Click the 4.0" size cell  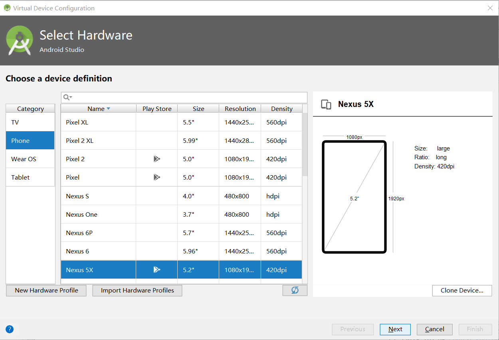[x=198, y=196]
